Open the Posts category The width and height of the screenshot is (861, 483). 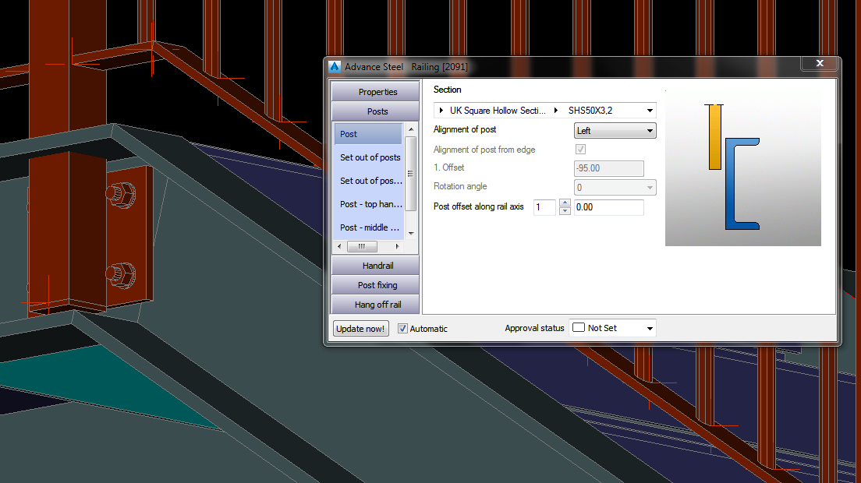coord(376,111)
